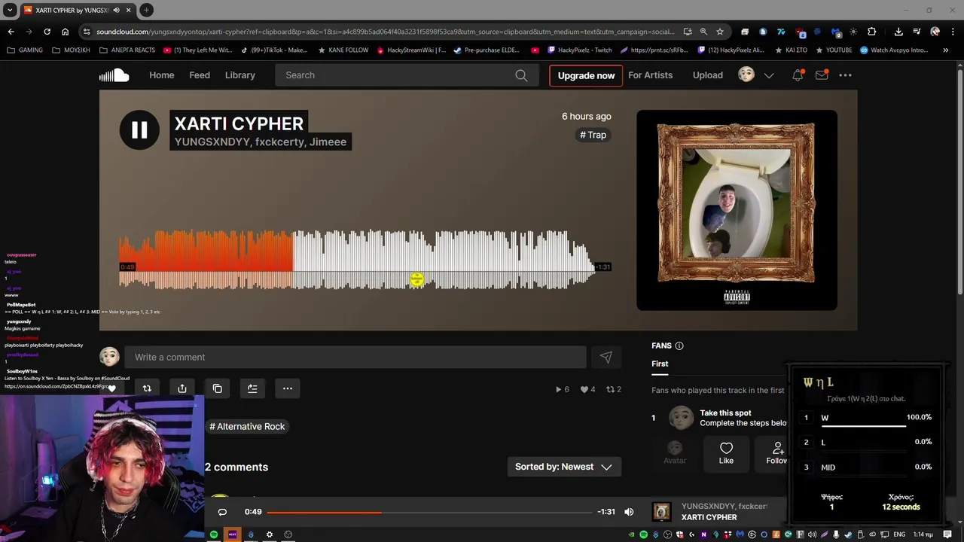The image size is (964, 542).
Task: Show more bookmarks chevron
Action: 946,50
